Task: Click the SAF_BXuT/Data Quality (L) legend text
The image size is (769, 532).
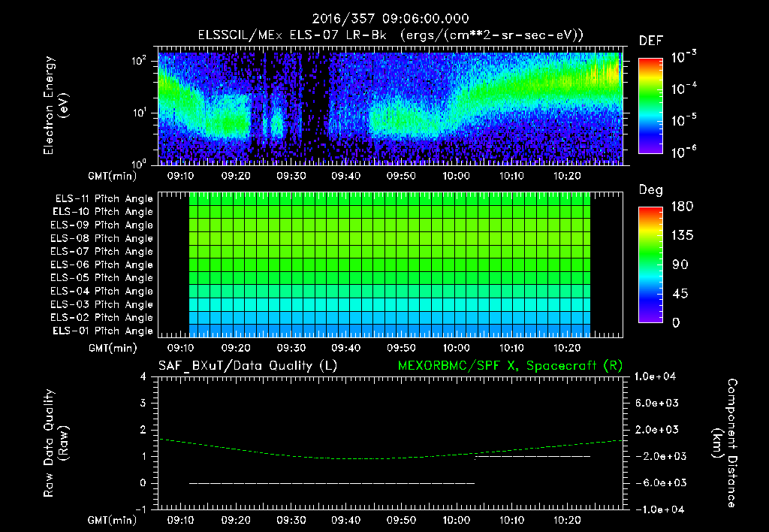Action: click(x=248, y=366)
